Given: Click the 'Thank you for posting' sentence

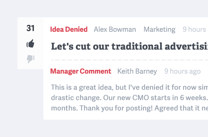Looking at the screenshot, I should click(x=116, y=108).
